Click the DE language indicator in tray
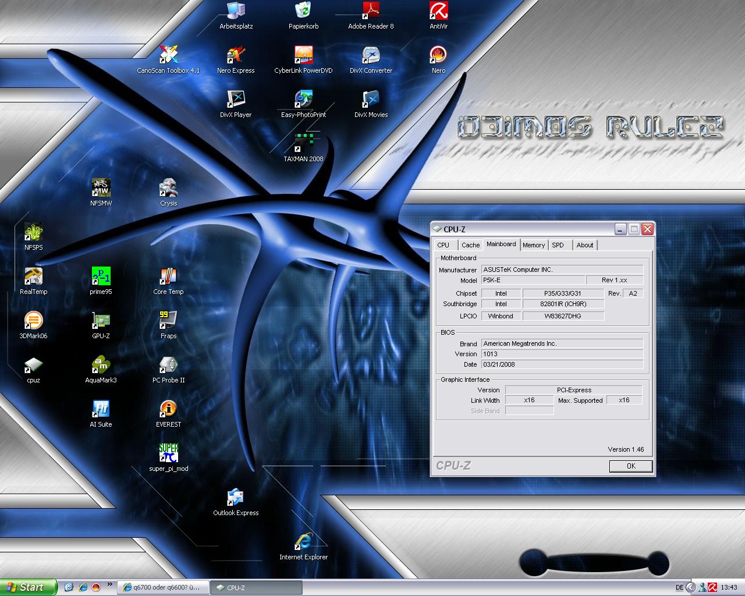This screenshot has width=745, height=596. [679, 588]
